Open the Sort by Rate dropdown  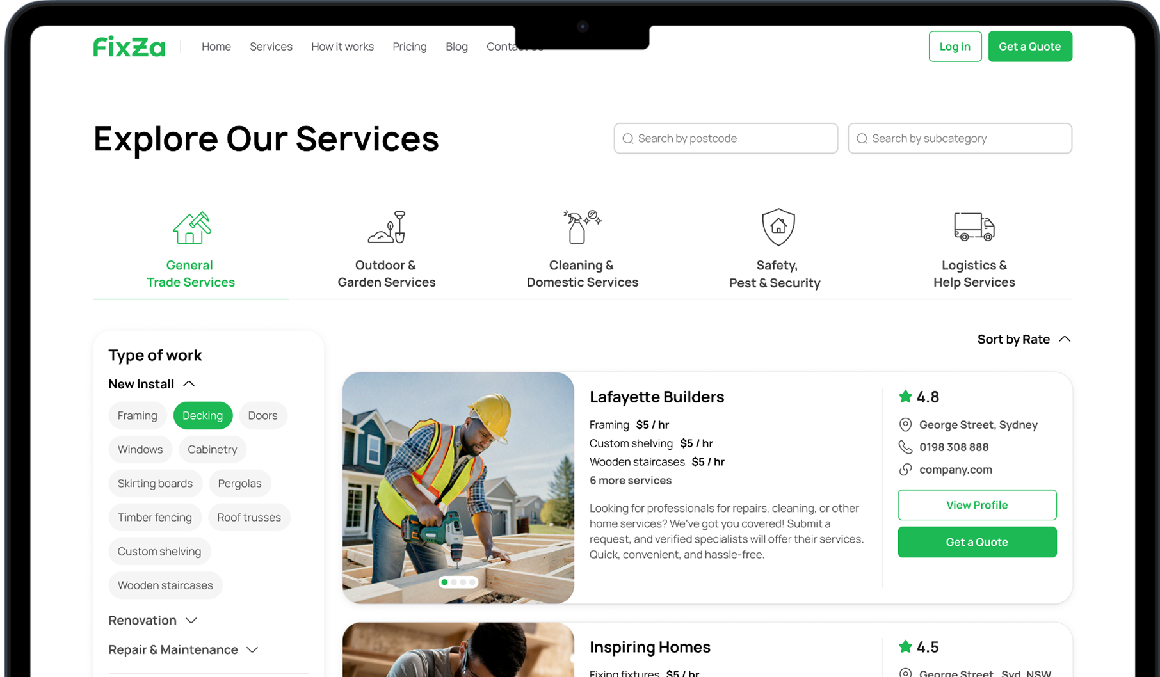(x=1024, y=339)
